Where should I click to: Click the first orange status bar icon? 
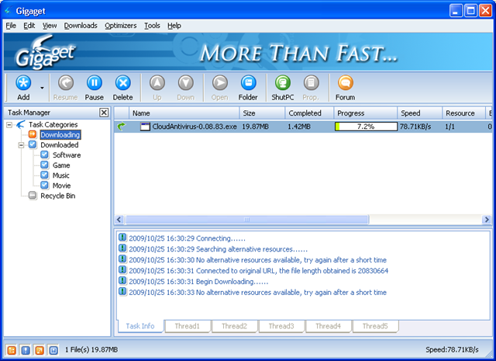(12, 350)
